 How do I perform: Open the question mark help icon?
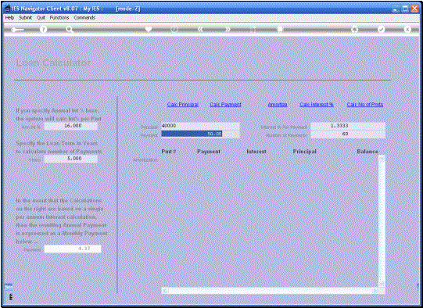[x=43, y=30]
